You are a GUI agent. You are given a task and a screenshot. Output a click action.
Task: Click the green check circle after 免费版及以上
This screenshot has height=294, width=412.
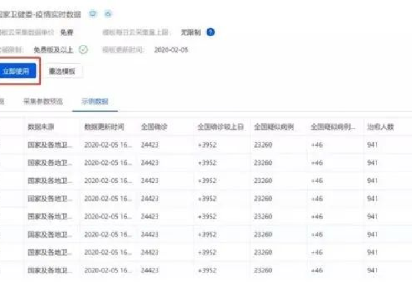pos(84,49)
